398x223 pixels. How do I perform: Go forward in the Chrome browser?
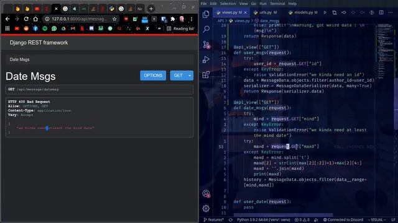coord(17,19)
